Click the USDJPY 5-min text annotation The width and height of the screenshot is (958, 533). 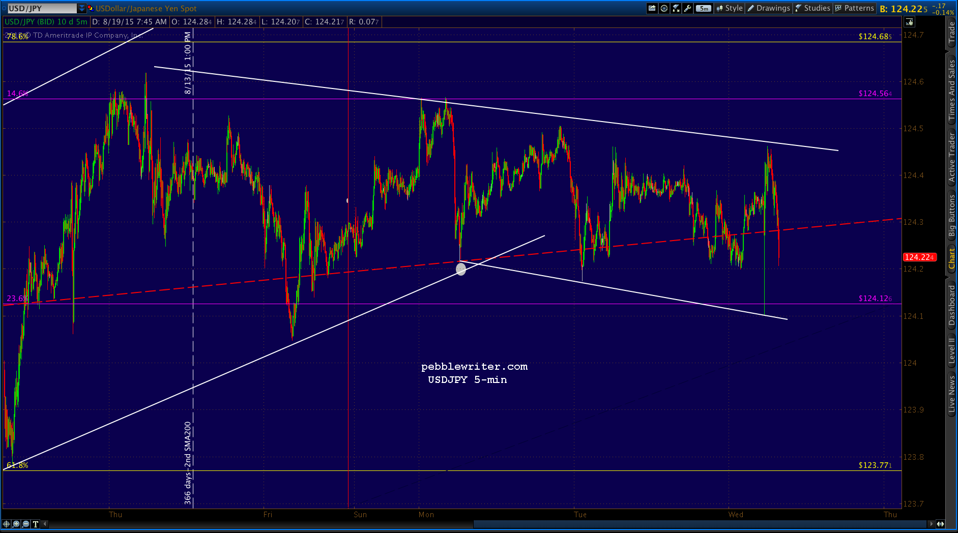[x=468, y=380]
